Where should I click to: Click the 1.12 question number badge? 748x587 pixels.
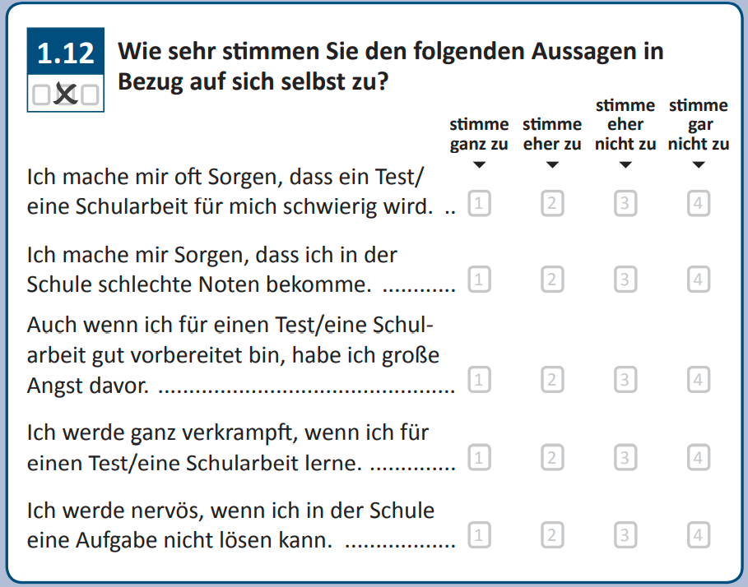(x=66, y=53)
